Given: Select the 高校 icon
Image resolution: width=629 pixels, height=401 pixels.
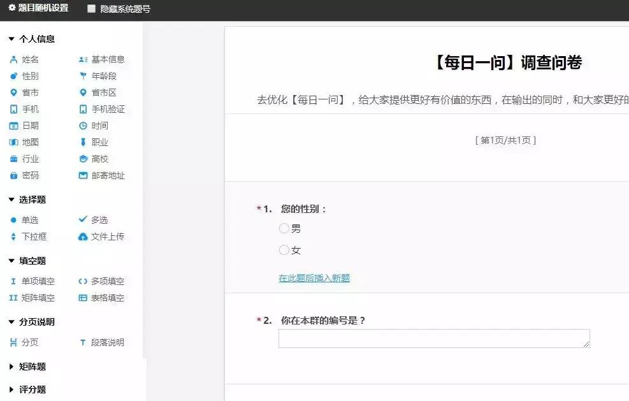Looking at the screenshot, I should click(x=83, y=159).
